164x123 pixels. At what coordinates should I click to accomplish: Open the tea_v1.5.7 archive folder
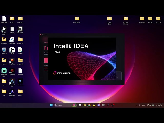tap(158, 19)
